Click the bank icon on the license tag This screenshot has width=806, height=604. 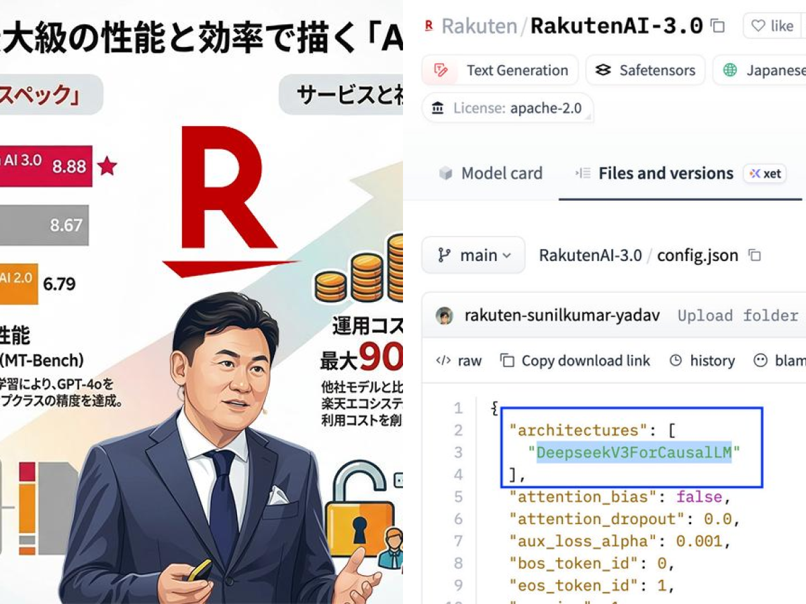pos(439,107)
